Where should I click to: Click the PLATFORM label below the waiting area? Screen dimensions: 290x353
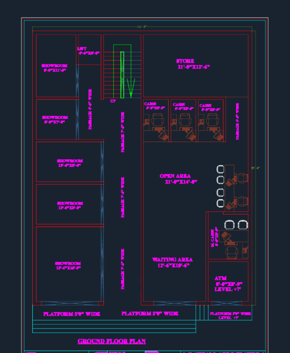pyautogui.click(x=150, y=314)
